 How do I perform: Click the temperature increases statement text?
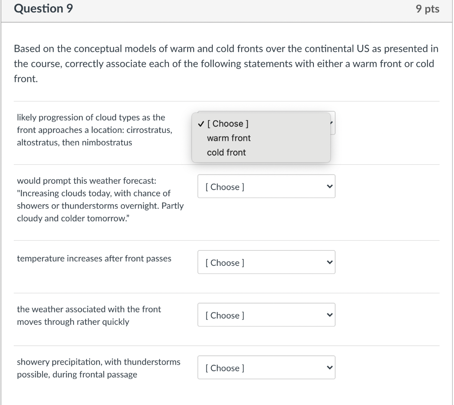94,258
